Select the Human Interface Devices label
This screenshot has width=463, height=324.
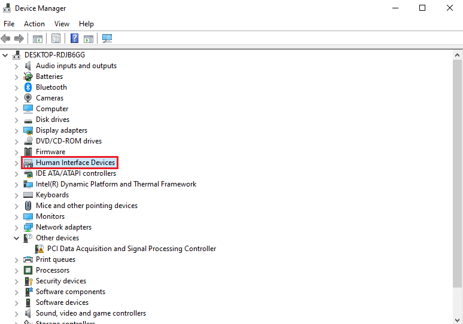point(75,163)
